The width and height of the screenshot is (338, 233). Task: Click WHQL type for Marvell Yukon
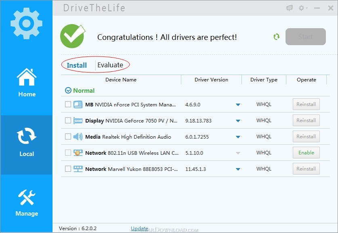tap(264, 169)
